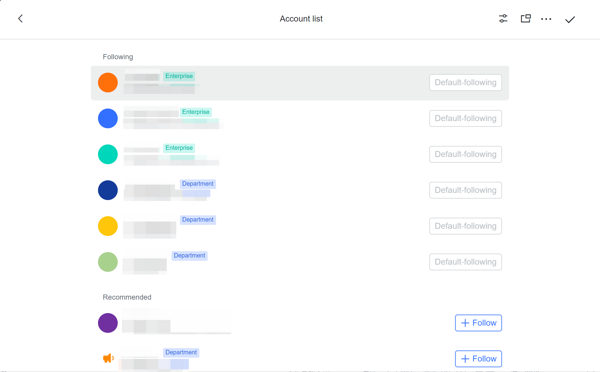Open the orange avatar of the first account
The height and width of the screenshot is (372, 600).
[108, 83]
